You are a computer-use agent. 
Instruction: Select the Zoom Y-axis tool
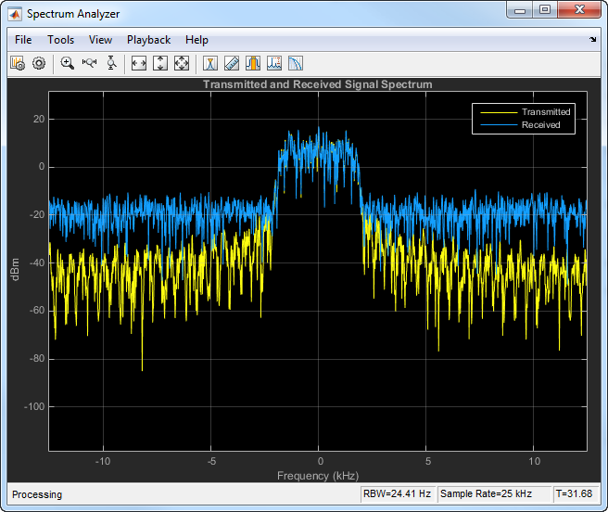pyautogui.click(x=111, y=63)
